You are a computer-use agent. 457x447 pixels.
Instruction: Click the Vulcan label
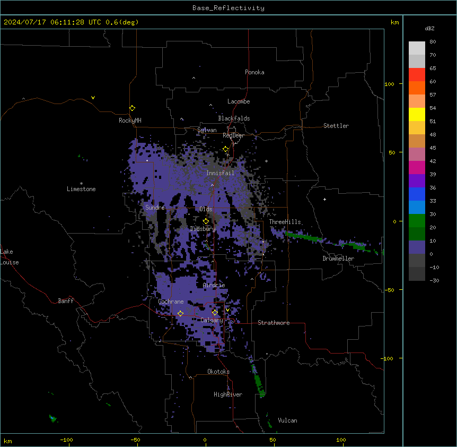[287, 420]
